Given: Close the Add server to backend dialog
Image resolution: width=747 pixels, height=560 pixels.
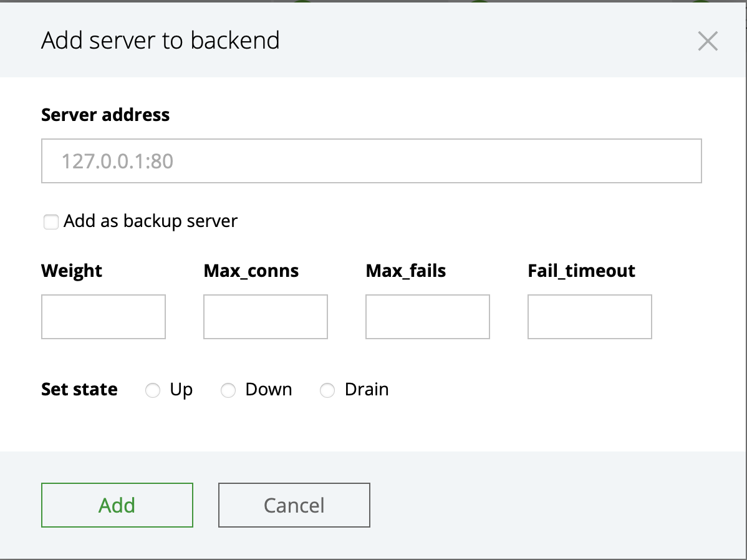Looking at the screenshot, I should [x=708, y=41].
